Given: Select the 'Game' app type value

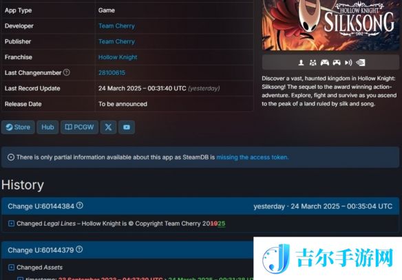Looking at the screenshot, I should click(x=107, y=10).
